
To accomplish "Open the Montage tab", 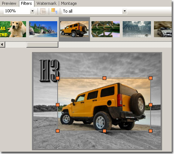I will (69, 3).
